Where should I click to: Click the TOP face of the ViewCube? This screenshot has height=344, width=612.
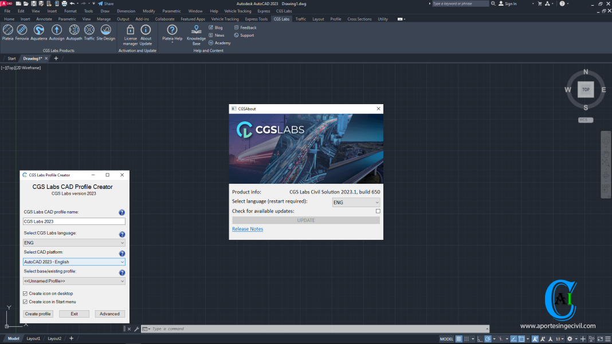point(586,89)
